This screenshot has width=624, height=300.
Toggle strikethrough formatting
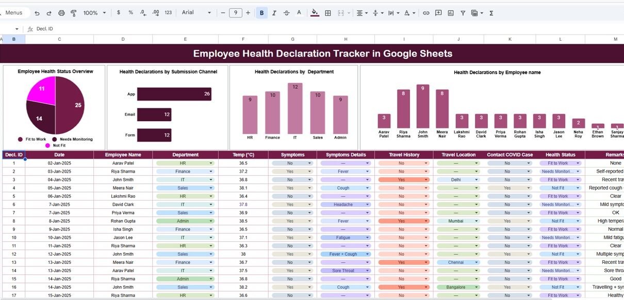pos(286,13)
